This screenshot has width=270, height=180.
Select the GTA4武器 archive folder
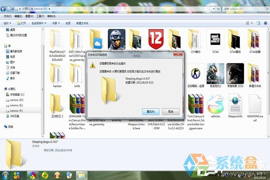click(x=255, y=41)
